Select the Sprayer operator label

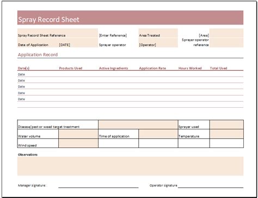pos(112,45)
